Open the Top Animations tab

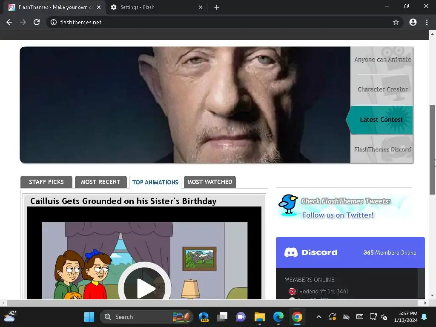click(155, 182)
